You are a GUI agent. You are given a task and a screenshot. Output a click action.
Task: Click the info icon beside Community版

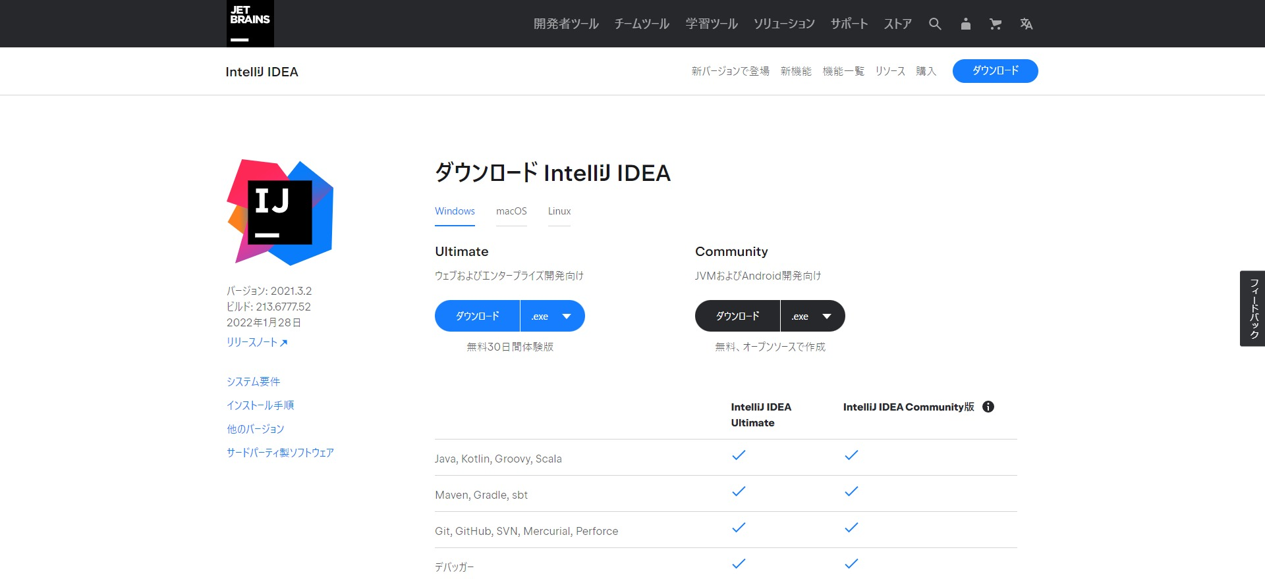click(x=988, y=407)
